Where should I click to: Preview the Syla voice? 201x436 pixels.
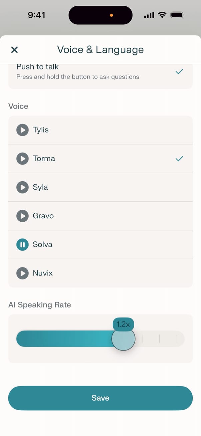(22, 187)
